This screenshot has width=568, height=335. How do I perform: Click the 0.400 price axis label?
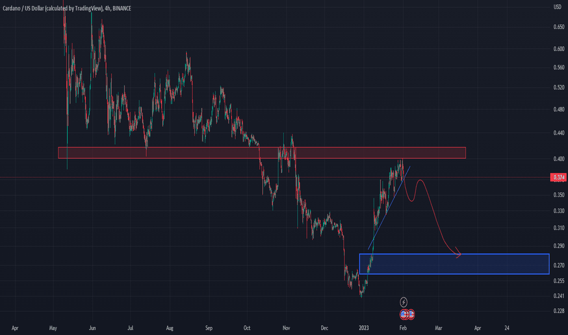[559, 158]
